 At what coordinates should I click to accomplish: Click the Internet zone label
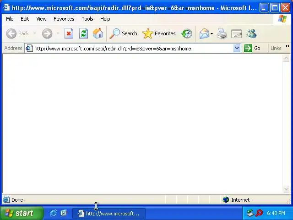coord(240,200)
